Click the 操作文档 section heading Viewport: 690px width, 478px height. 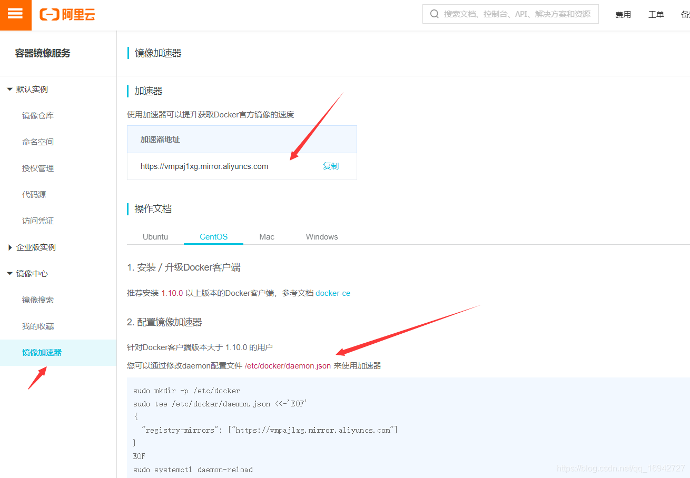pos(153,209)
